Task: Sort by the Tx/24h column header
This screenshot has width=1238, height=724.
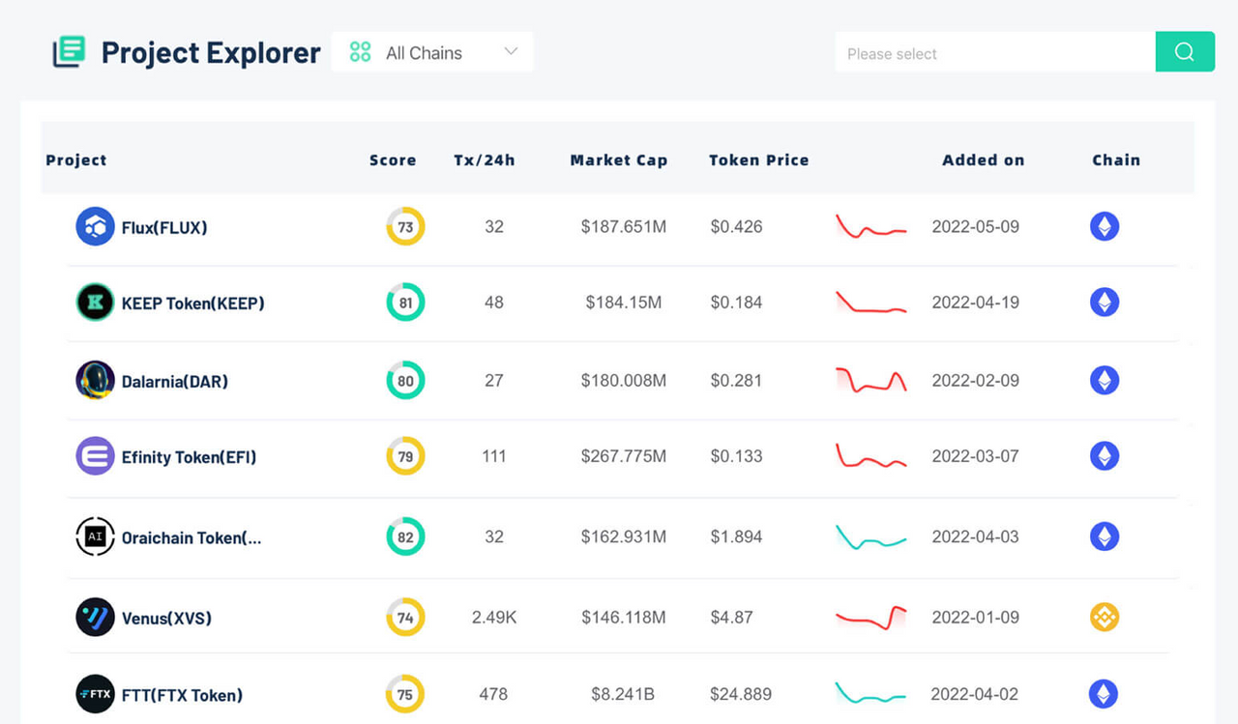Action: (485, 160)
